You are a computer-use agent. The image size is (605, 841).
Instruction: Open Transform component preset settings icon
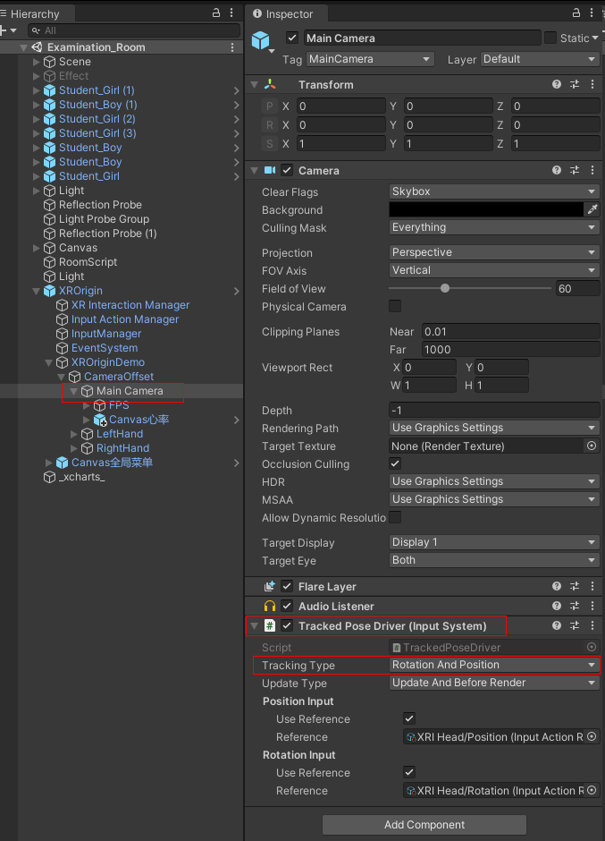coord(575,84)
